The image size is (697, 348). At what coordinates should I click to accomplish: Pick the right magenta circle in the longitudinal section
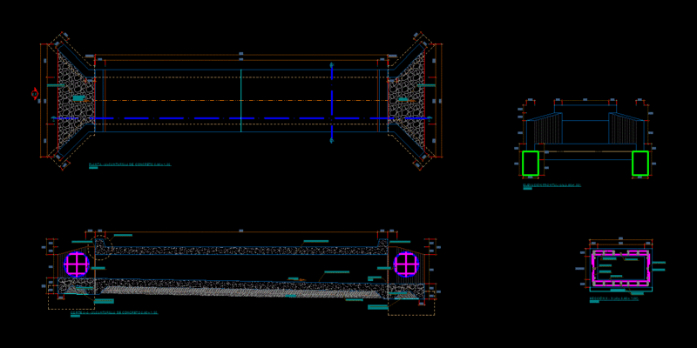coord(406,264)
